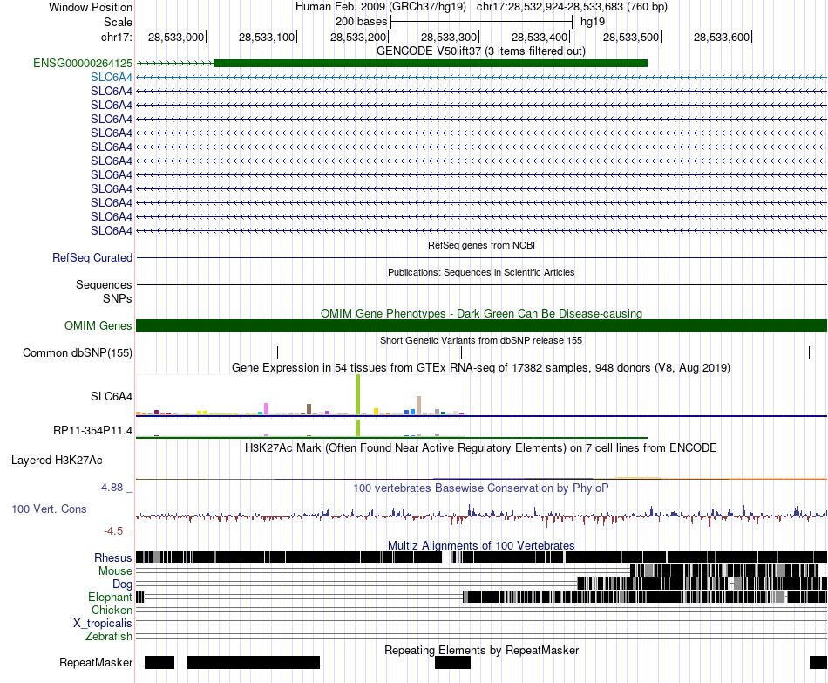The width and height of the screenshot is (828, 683).
Task: Select the leftmost RepeatMasker black block
Action: (159, 662)
